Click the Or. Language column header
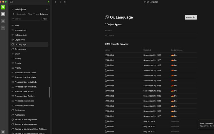Viewport: 214px width, 134px height. [177, 50]
